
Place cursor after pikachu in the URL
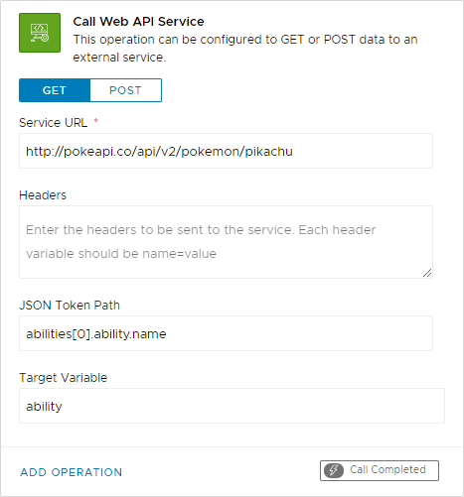294,152
